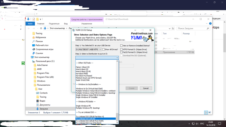Select Single Windows XP Installer
The image size is (226, 127).
tap(87, 97)
